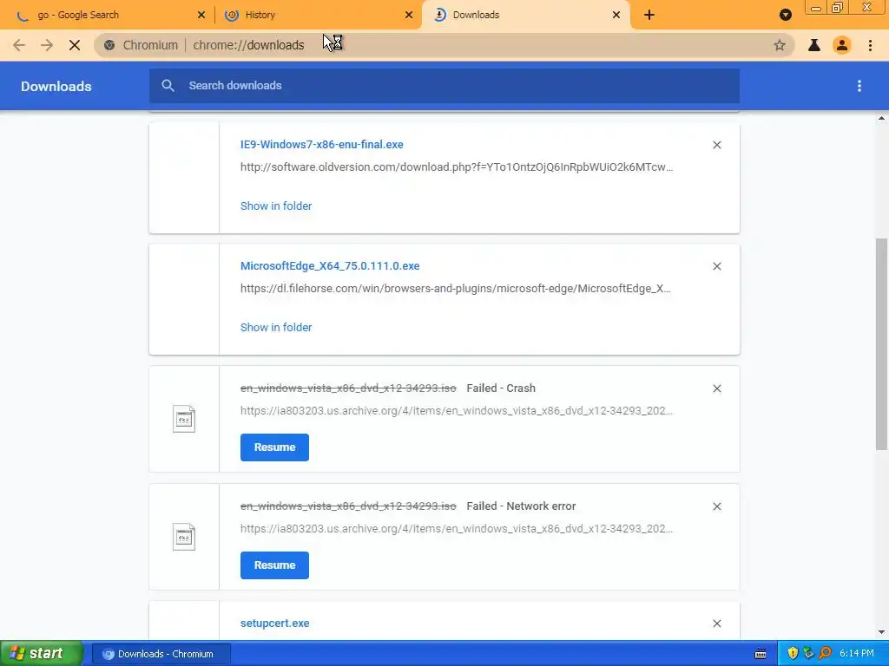889x666 pixels.
Task: Close the History tab
Action: [x=409, y=15]
